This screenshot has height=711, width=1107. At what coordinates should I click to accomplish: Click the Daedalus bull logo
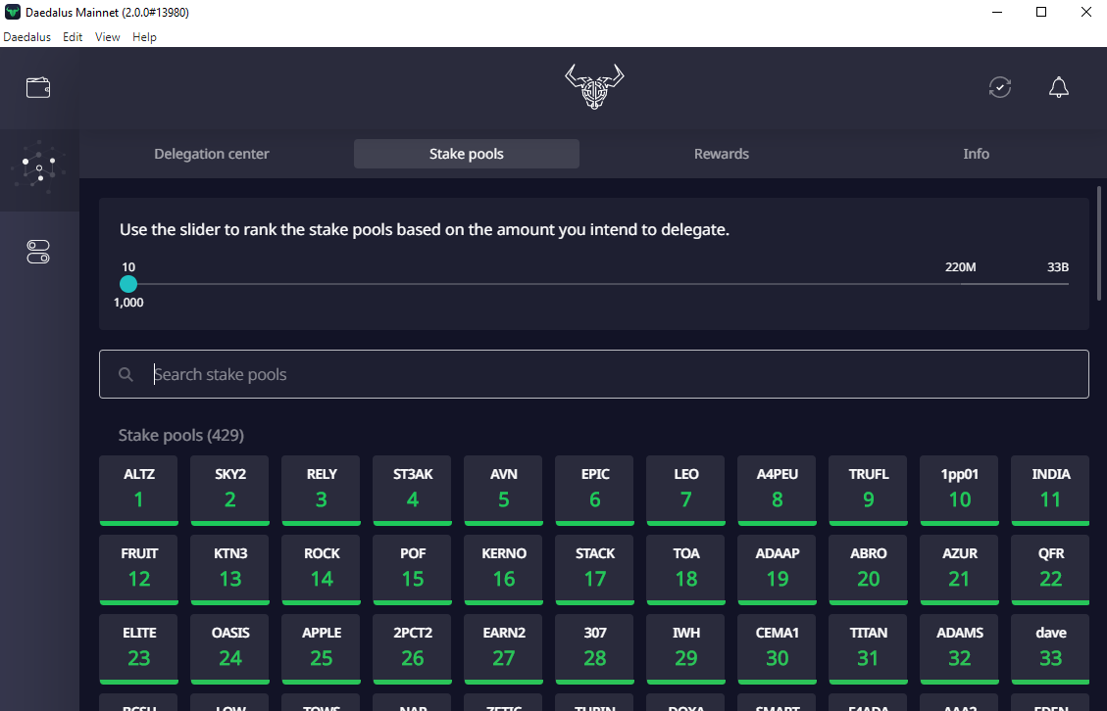point(594,87)
